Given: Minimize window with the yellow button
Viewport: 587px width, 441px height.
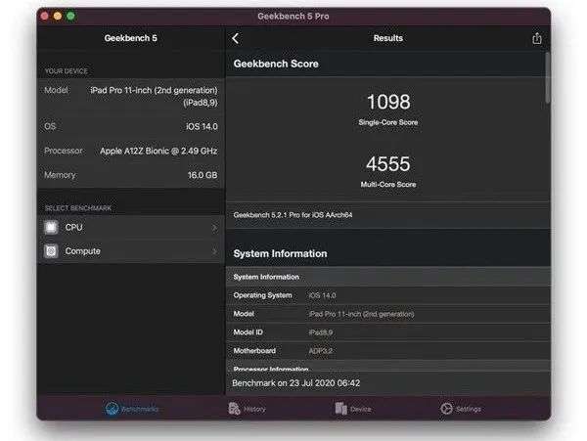Looking at the screenshot, I should pyautogui.click(x=58, y=16).
